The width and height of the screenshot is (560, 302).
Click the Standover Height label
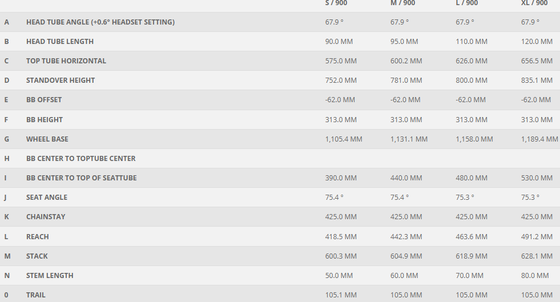pyautogui.click(x=61, y=80)
